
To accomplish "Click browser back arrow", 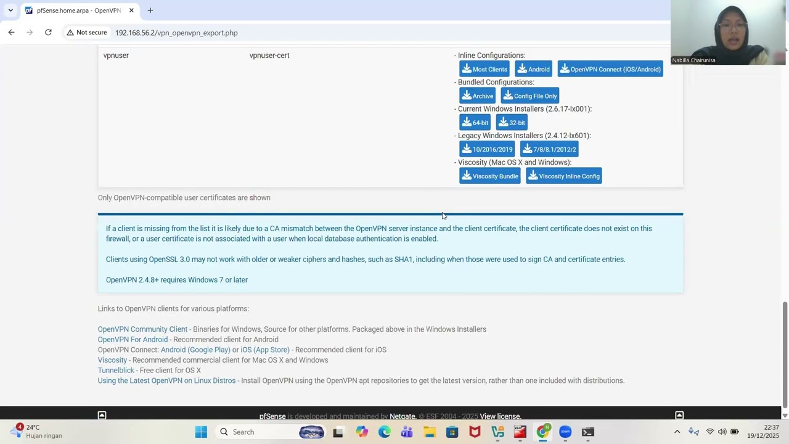I will [x=11, y=33].
